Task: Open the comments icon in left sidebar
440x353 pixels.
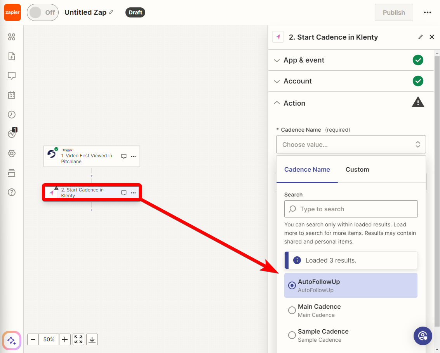Action: (x=12, y=76)
